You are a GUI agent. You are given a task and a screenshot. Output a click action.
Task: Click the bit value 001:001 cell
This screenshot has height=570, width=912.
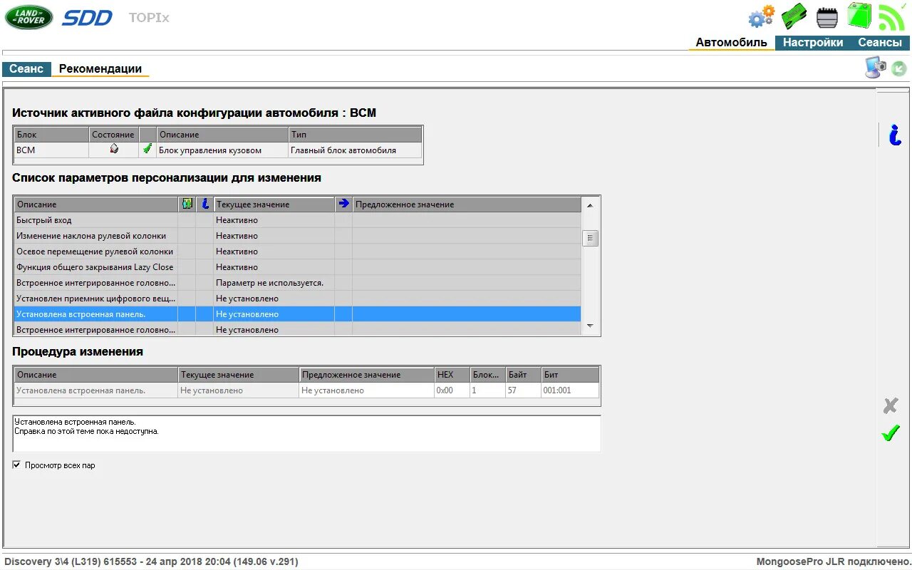click(x=570, y=390)
